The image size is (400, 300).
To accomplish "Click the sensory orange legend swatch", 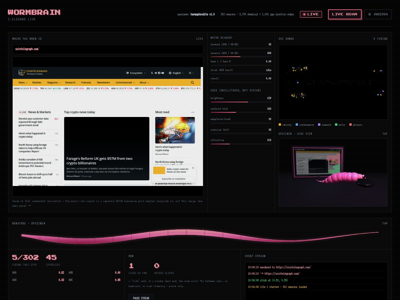I will pyautogui.click(x=280, y=125).
